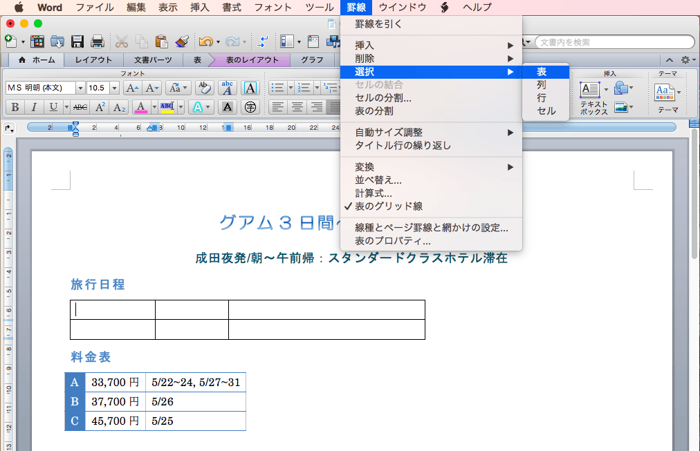Image resolution: width=700 pixels, height=451 pixels.
Task: Undo the last action
Action: tap(206, 42)
